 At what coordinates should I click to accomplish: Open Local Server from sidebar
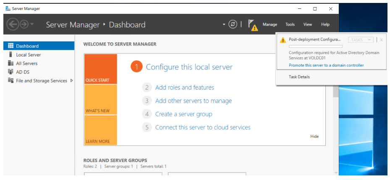pos(28,55)
